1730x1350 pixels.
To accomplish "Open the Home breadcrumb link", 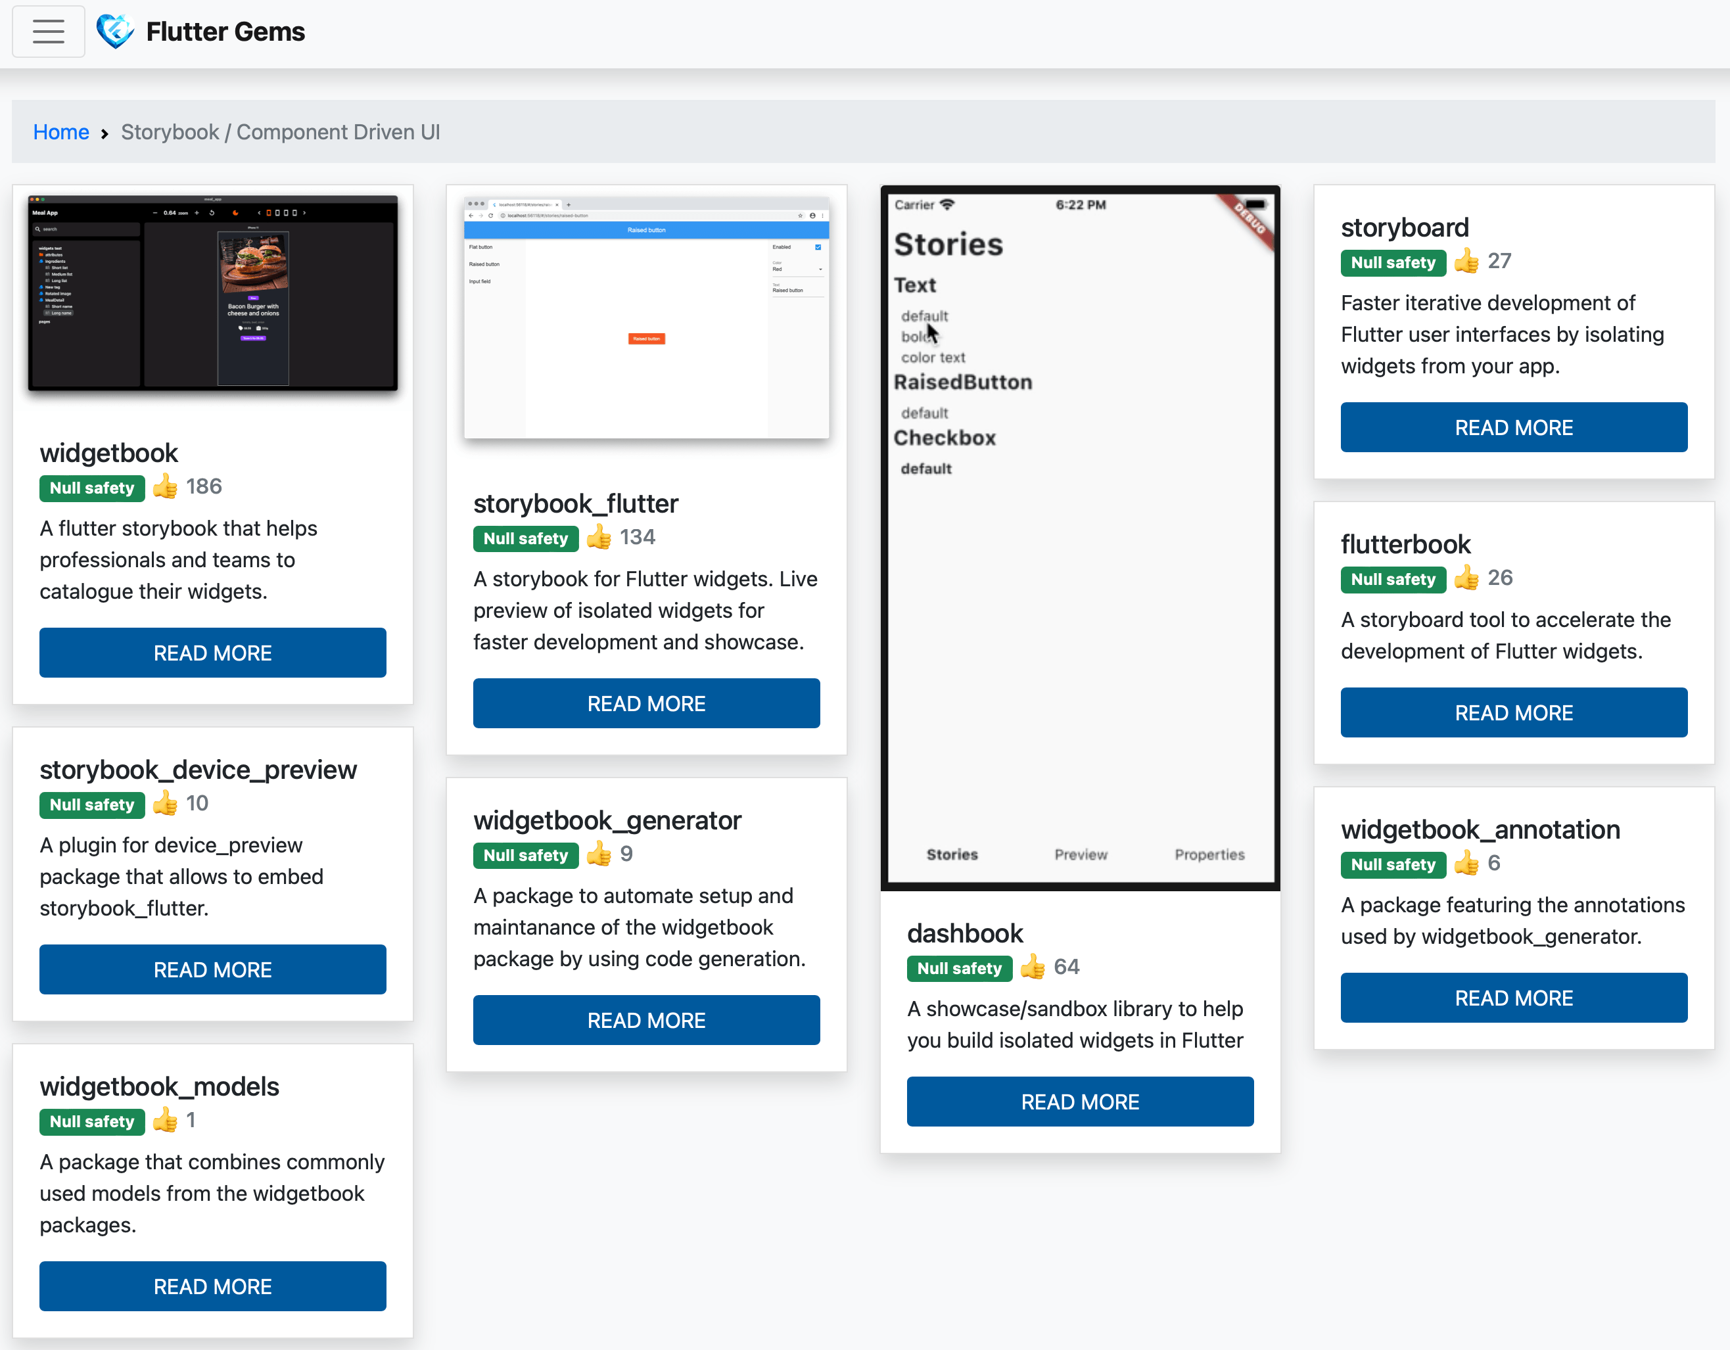I will tap(61, 131).
